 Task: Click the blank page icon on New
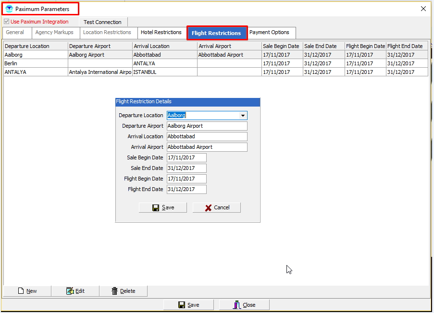click(x=21, y=291)
